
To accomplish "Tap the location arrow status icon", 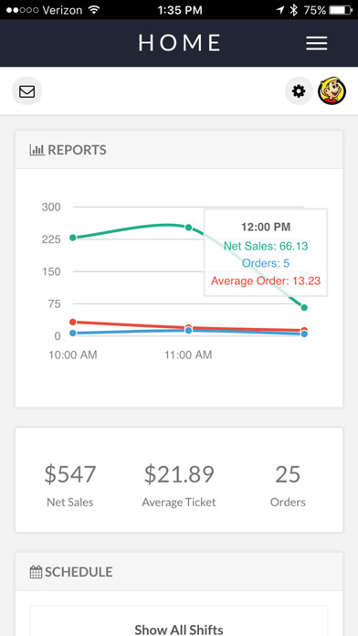I will [x=280, y=10].
